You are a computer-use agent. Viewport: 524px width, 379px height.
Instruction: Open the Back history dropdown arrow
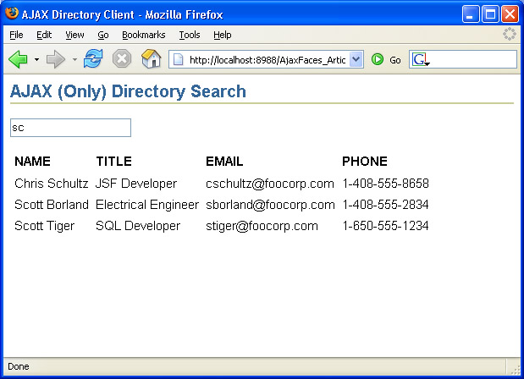(x=36, y=60)
